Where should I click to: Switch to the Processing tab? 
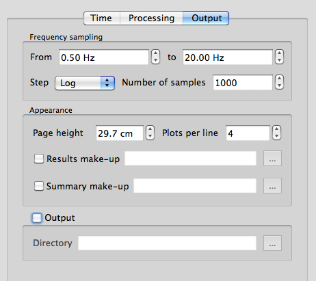click(x=151, y=18)
